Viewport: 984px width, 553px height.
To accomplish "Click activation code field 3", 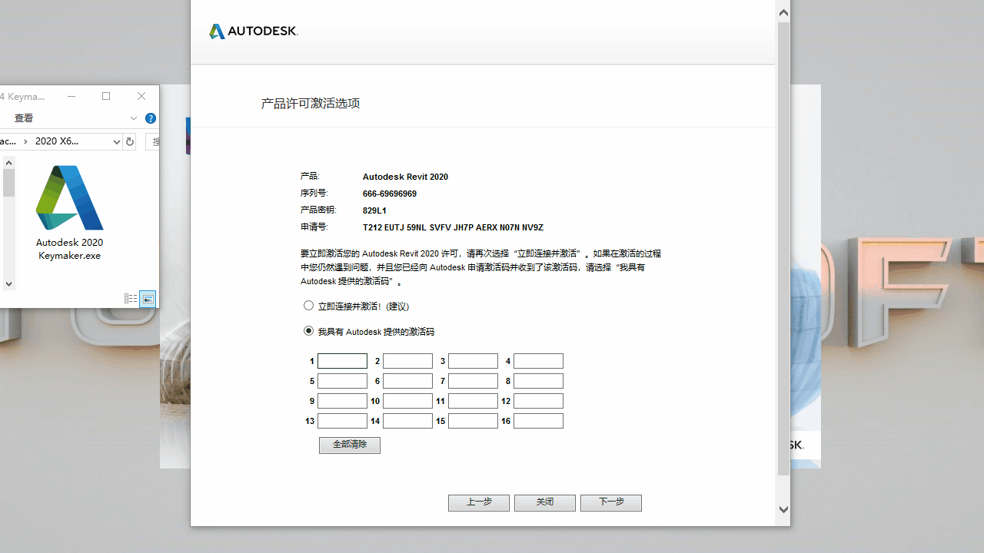I will coord(474,361).
